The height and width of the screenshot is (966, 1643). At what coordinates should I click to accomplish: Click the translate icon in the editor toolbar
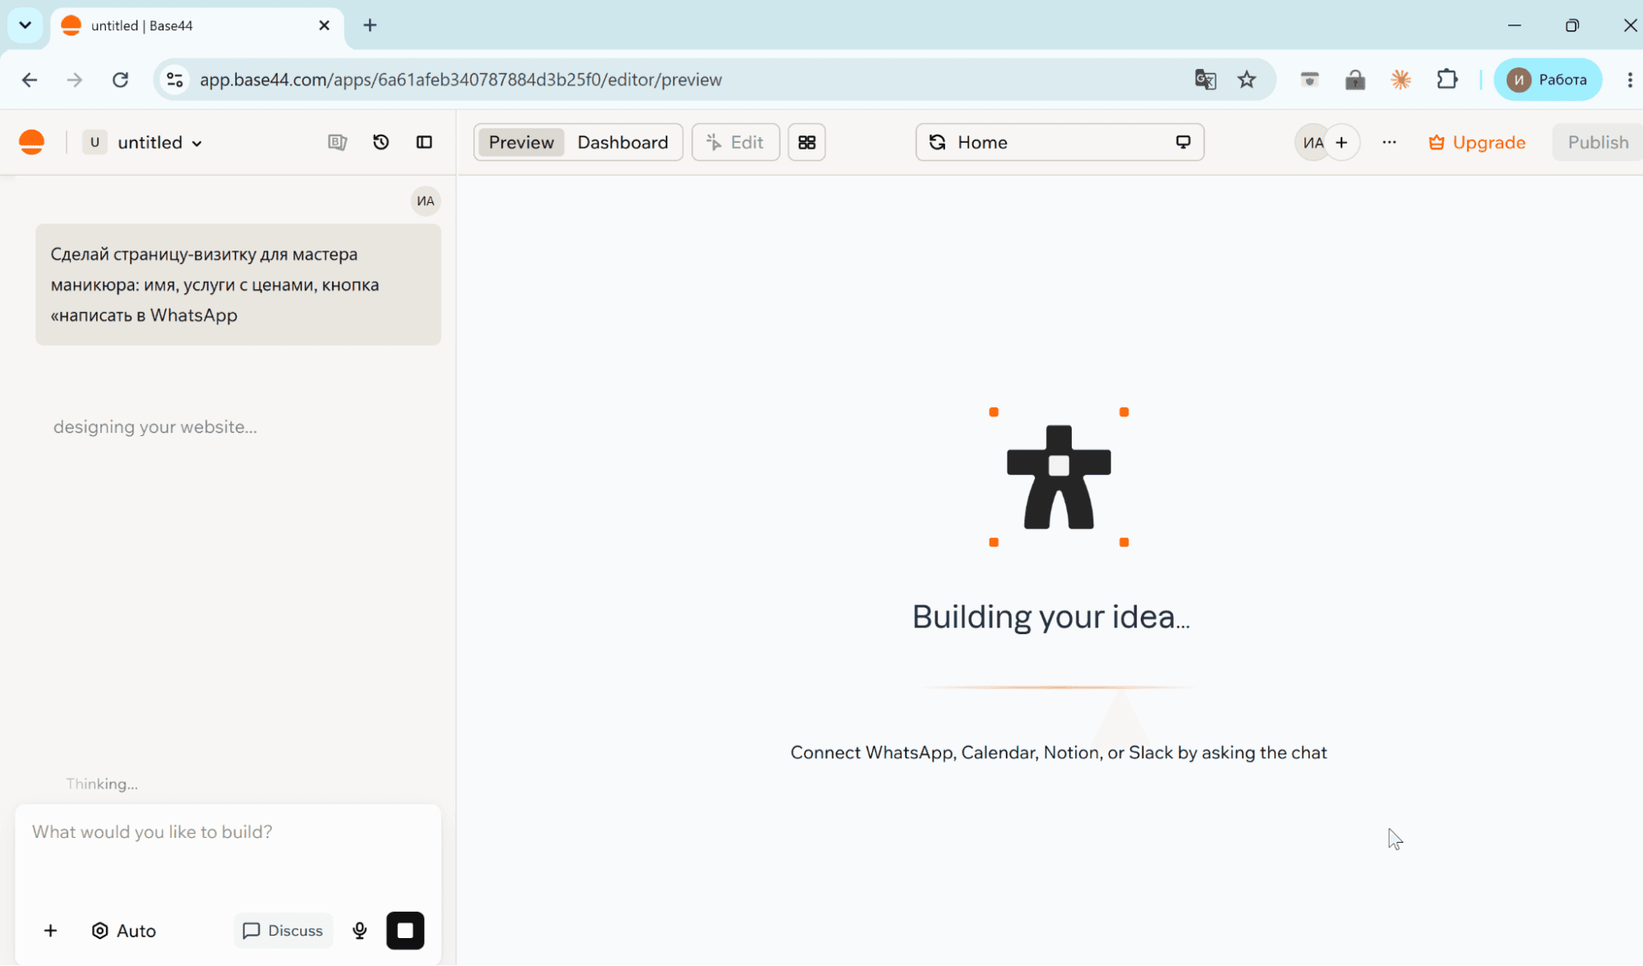(x=337, y=142)
